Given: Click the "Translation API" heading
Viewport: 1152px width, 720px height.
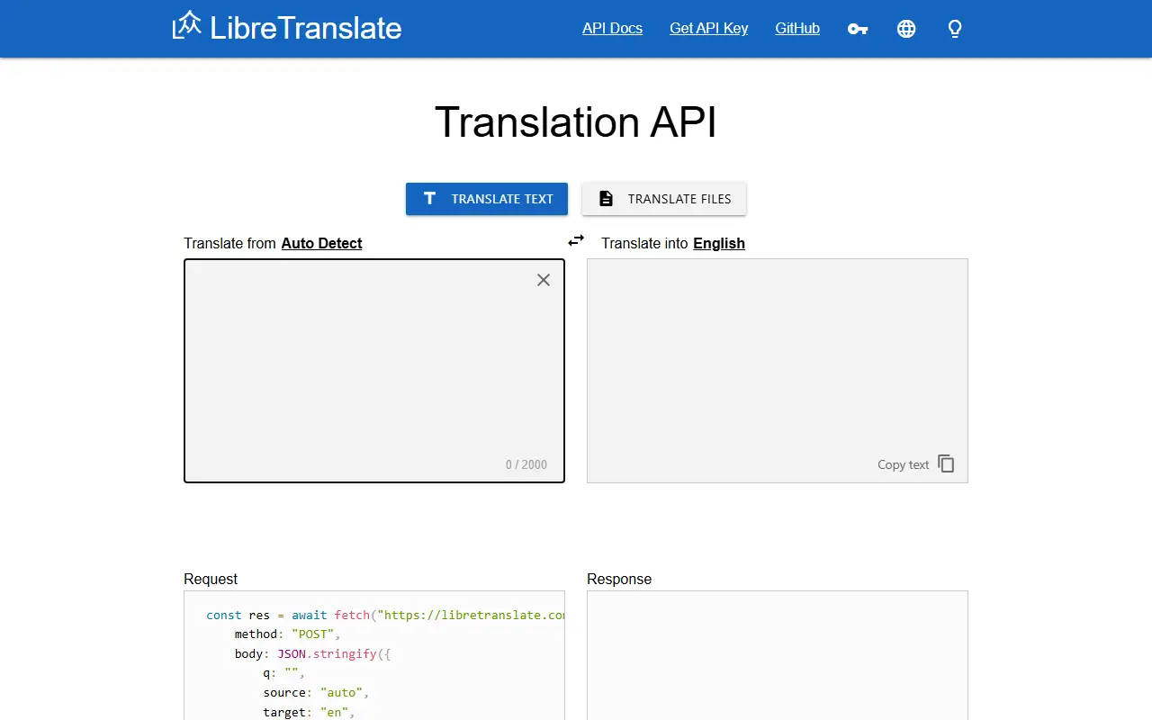Looking at the screenshot, I should [x=576, y=122].
